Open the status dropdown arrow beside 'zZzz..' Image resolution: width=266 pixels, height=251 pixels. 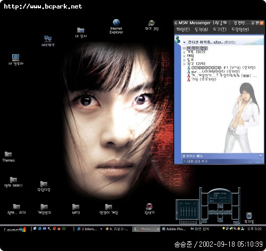click(184, 42)
